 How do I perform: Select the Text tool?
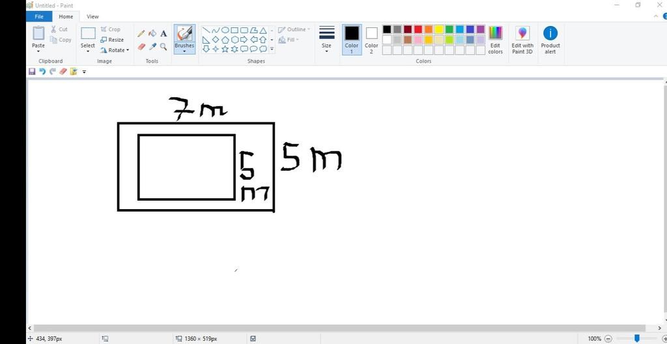[163, 33]
